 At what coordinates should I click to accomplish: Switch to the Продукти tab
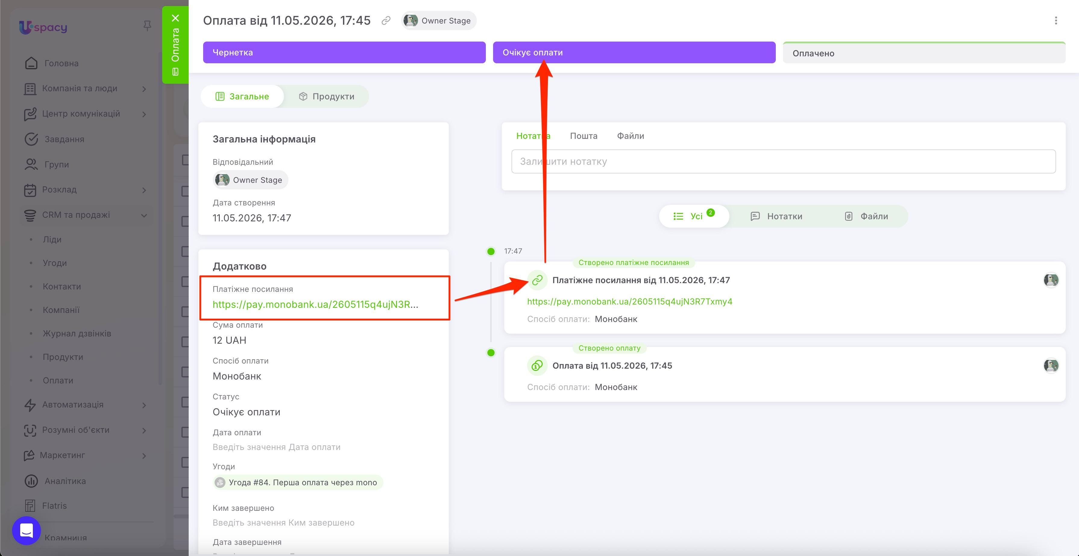coord(326,96)
